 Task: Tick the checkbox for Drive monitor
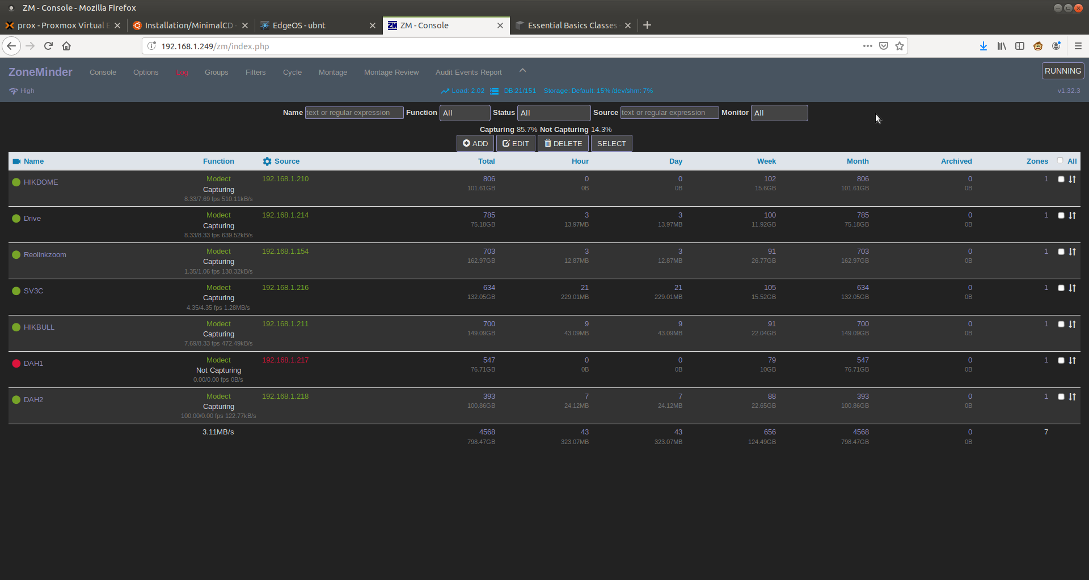pyautogui.click(x=1061, y=215)
